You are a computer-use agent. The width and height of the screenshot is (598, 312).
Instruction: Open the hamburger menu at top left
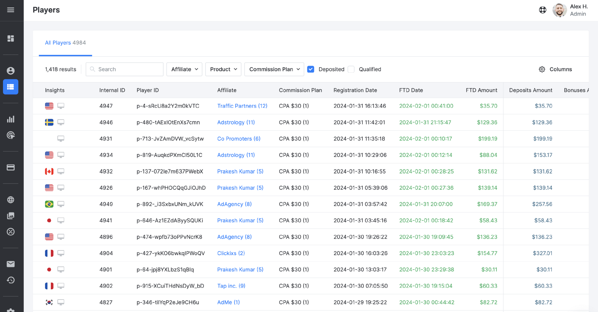click(11, 10)
